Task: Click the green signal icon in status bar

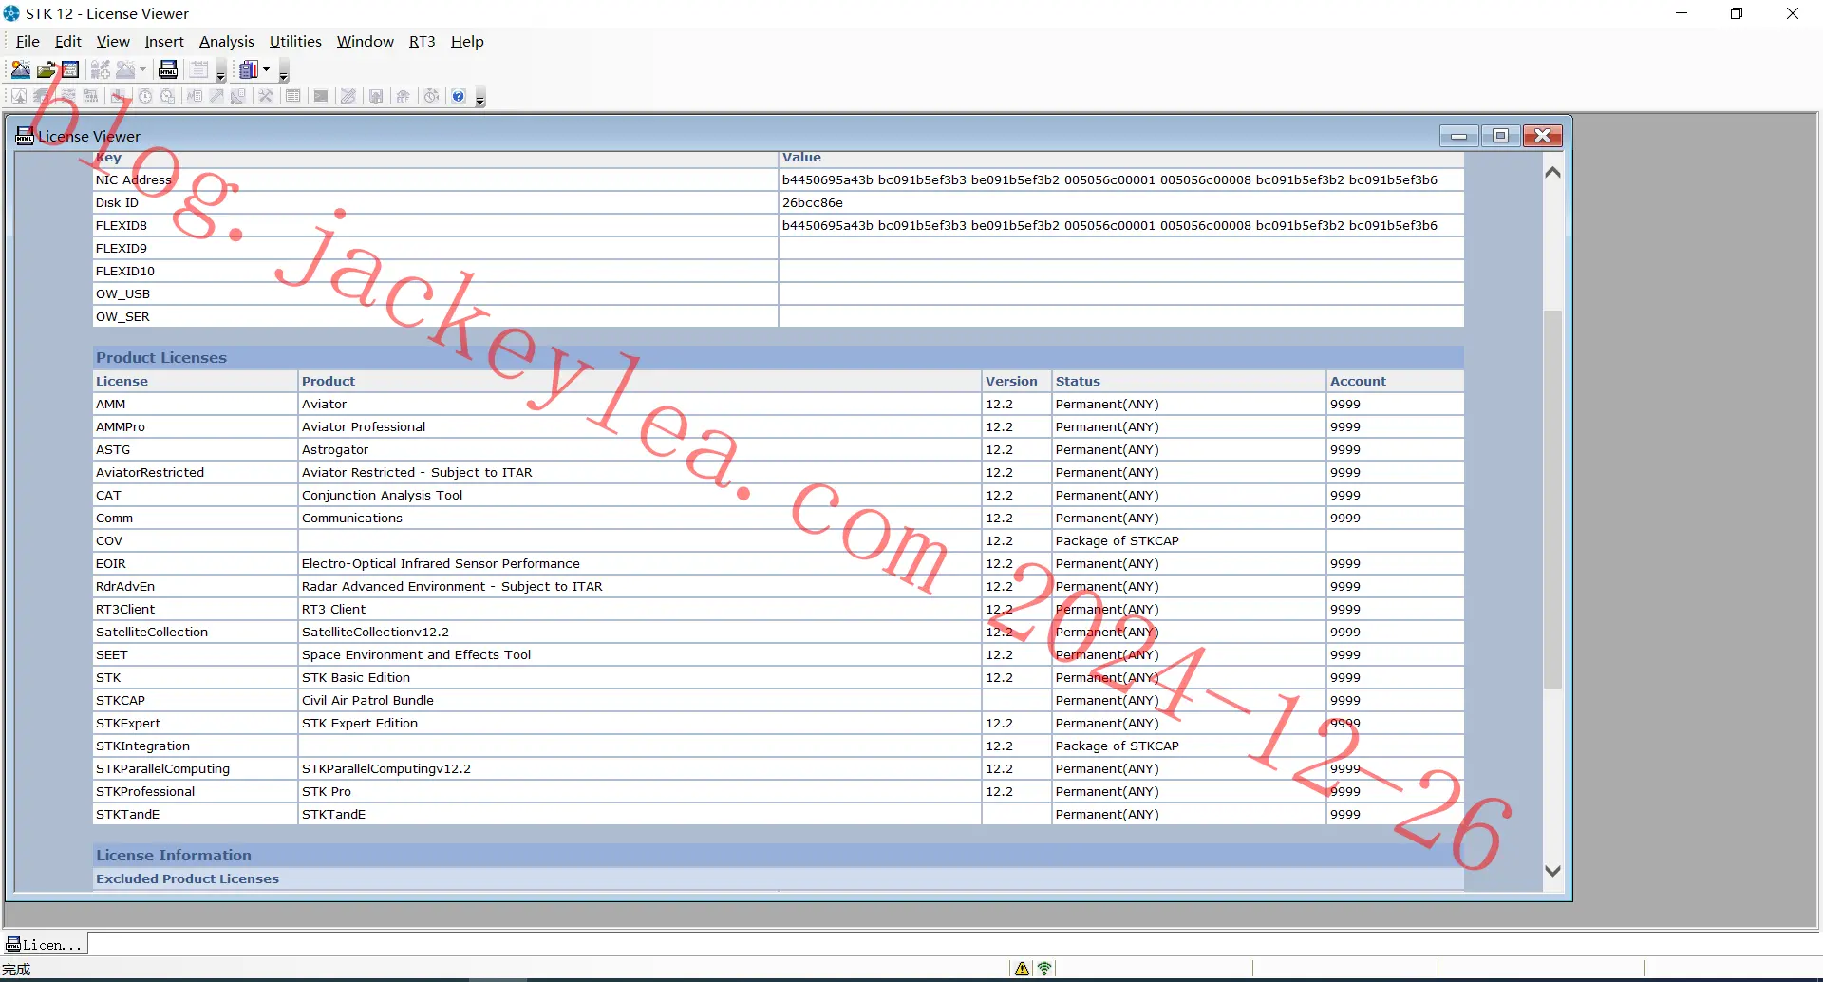Action: tap(1044, 969)
